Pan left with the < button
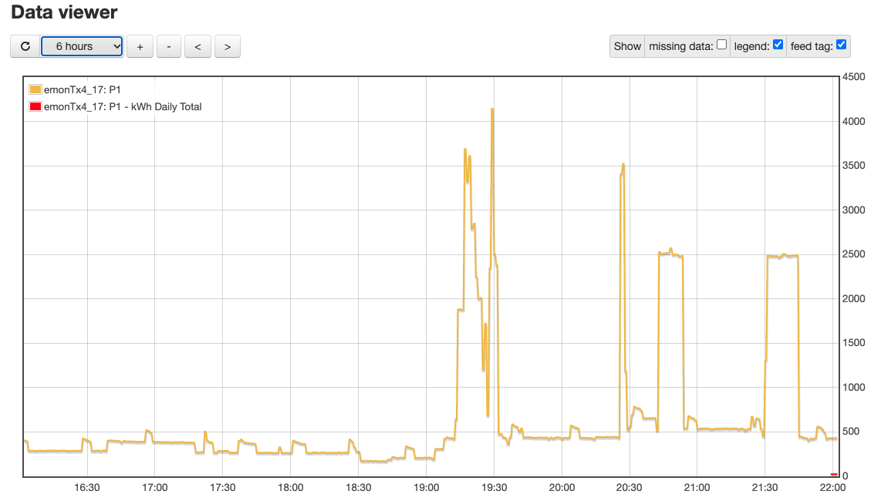The width and height of the screenshot is (881, 501). point(197,46)
